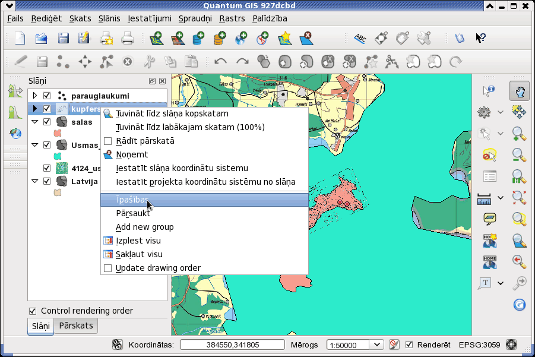Click the Measure ruler tool
535x357 pixels.
click(484, 198)
